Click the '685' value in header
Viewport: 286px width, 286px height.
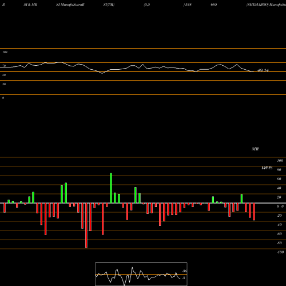[214, 5]
